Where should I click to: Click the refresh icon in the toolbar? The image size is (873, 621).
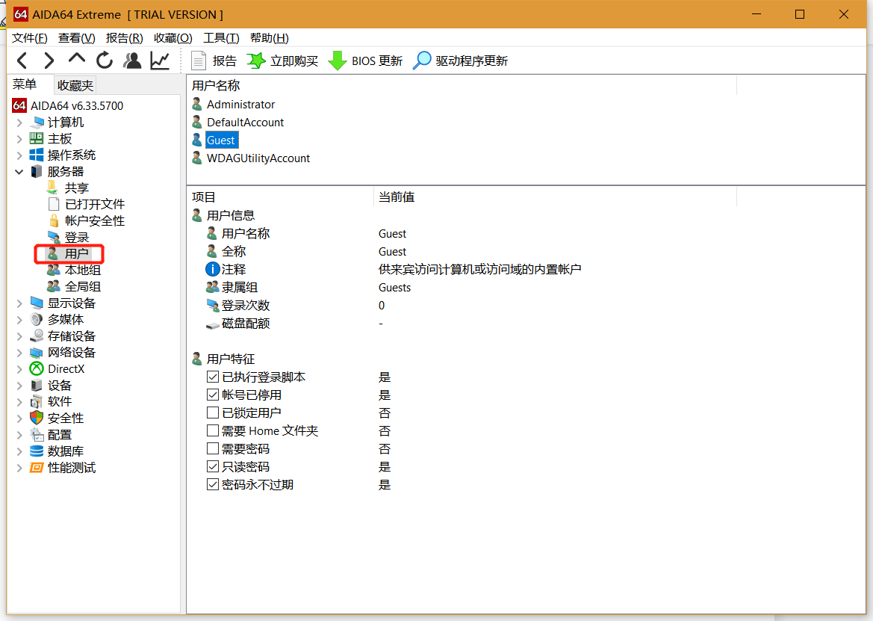tap(105, 61)
